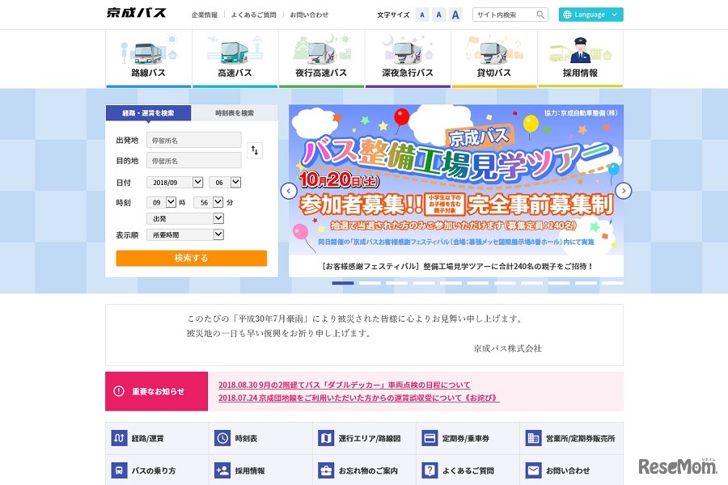Switch to the smallest text size A
The width and height of the screenshot is (728, 485).
tap(421, 14)
